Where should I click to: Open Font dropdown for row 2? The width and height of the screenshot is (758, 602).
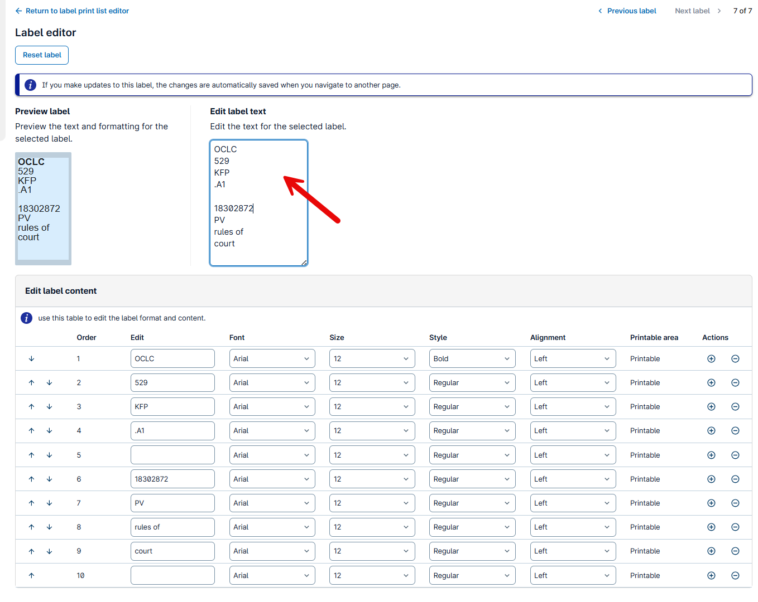click(x=272, y=383)
